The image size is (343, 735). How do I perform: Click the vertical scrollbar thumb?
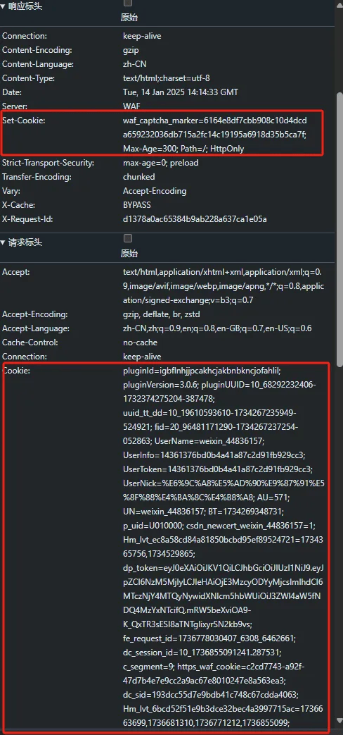coord(339,230)
